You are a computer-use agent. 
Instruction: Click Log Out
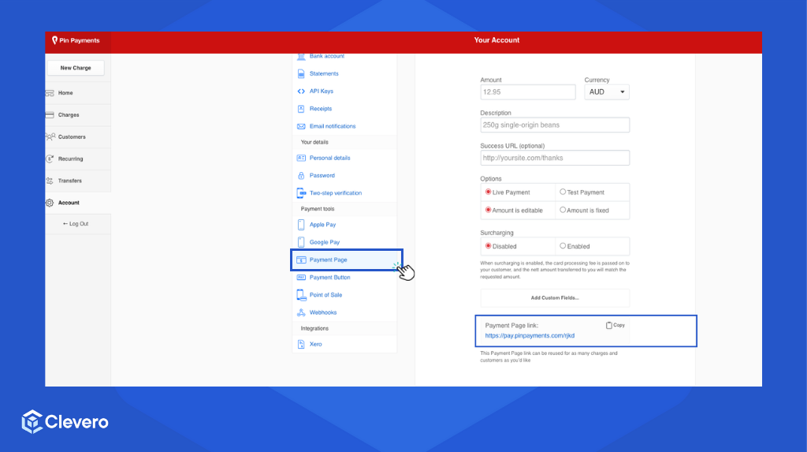tap(76, 224)
